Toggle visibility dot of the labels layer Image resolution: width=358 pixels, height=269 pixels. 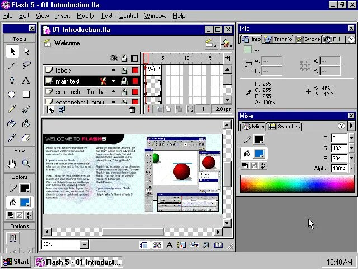114,71
